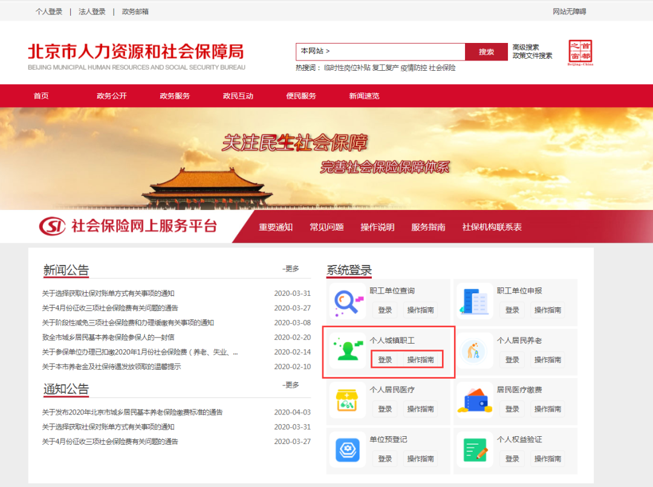Click 网站无障碍 link
Viewport: 653px width, 487px height.
click(570, 11)
